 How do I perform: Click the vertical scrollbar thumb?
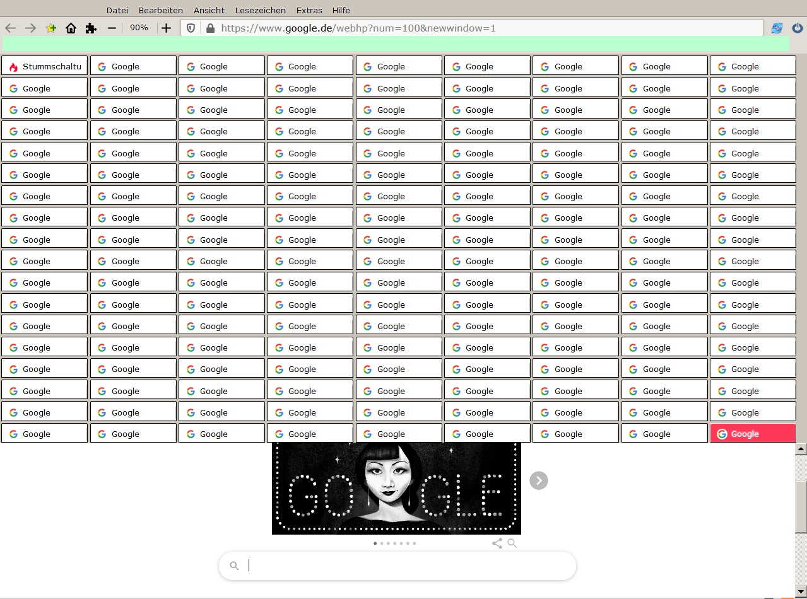pyautogui.click(x=801, y=507)
